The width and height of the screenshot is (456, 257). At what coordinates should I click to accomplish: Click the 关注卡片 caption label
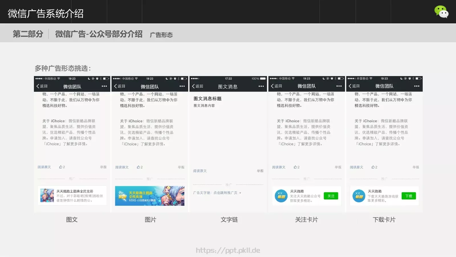tap(307, 220)
